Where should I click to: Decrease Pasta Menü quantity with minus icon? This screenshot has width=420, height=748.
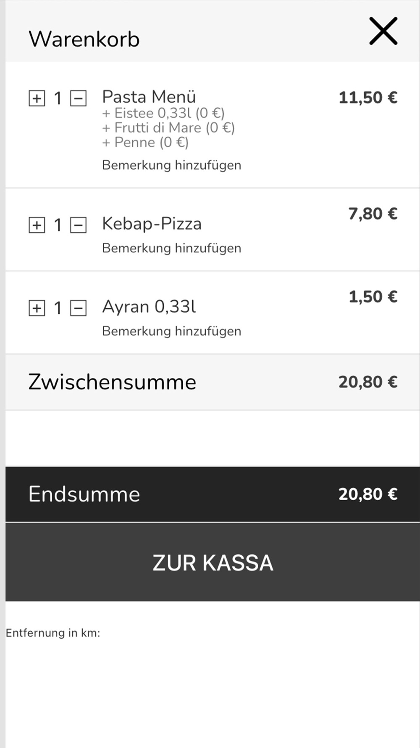[x=78, y=98]
